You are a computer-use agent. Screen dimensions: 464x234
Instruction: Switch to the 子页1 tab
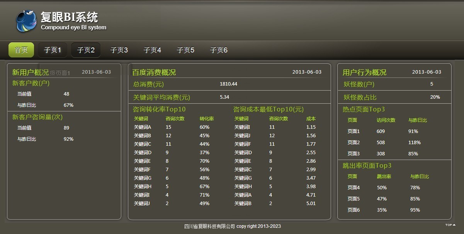[53, 50]
